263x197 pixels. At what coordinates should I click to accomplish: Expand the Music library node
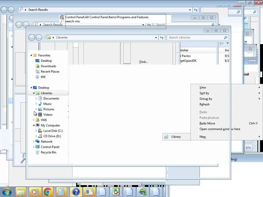point(36,104)
